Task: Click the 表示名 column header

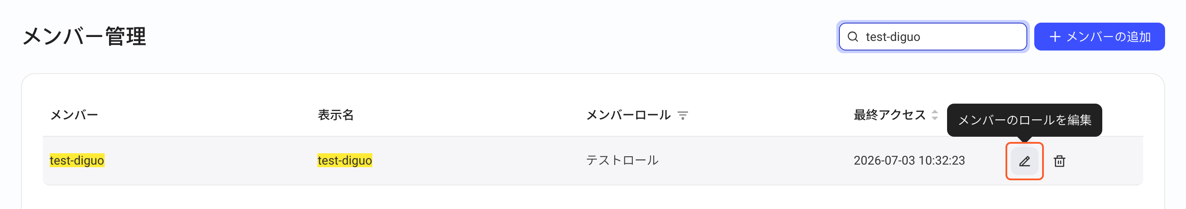Action: (336, 115)
